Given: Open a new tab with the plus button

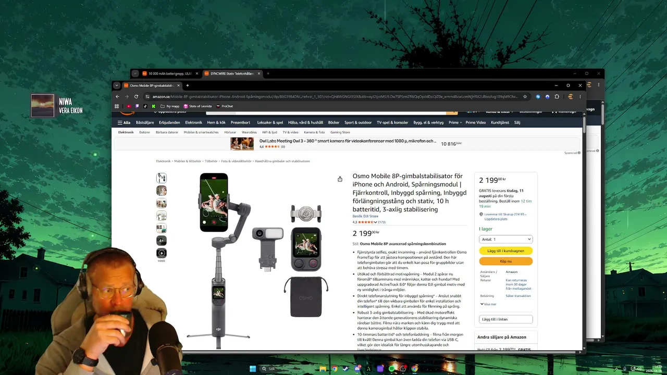Looking at the screenshot, I should [x=188, y=85].
